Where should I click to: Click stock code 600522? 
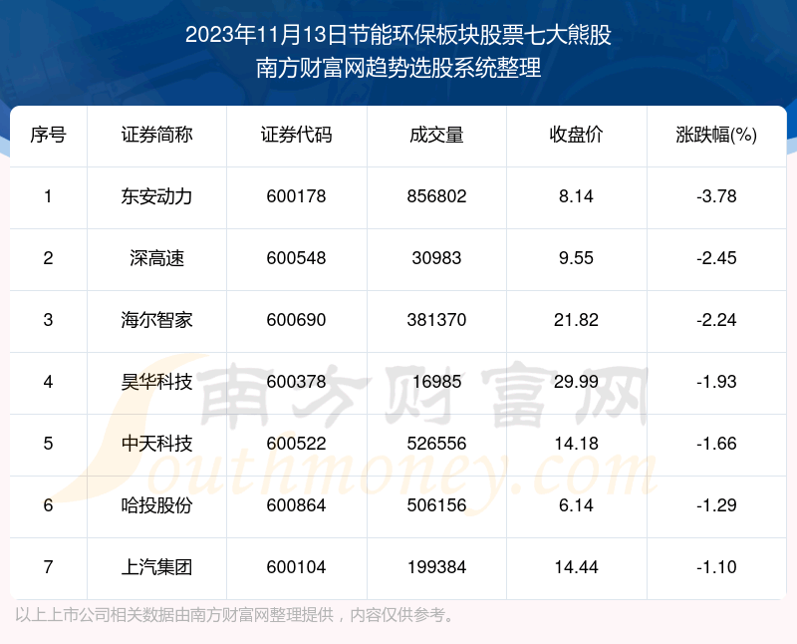(296, 444)
